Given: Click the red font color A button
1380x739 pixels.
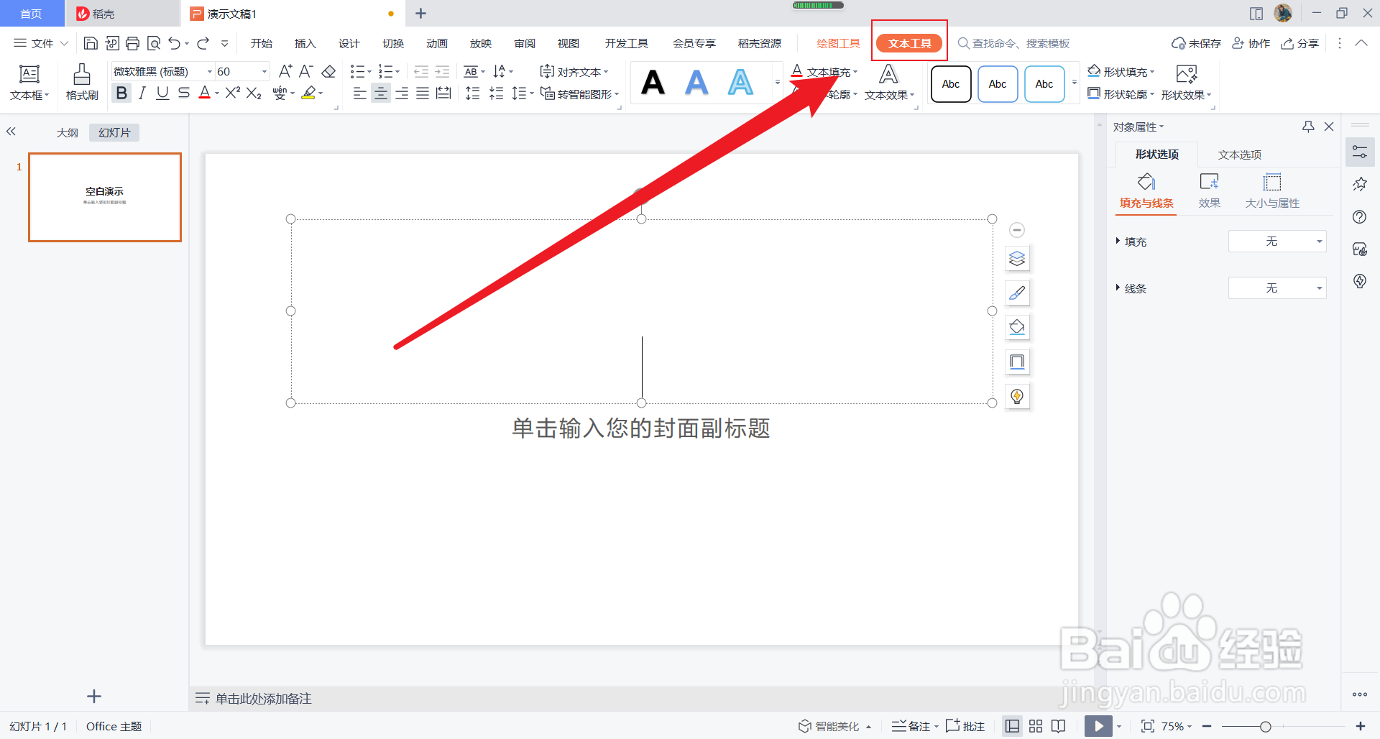Looking at the screenshot, I should click(204, 93).
